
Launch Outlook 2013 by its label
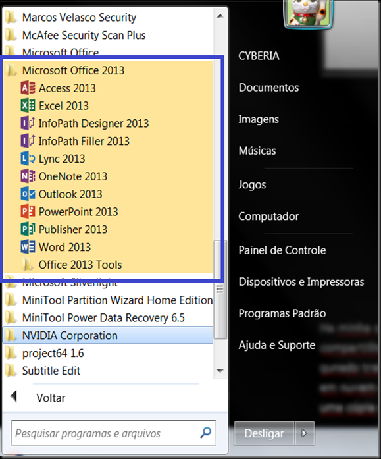pos(70,194)
